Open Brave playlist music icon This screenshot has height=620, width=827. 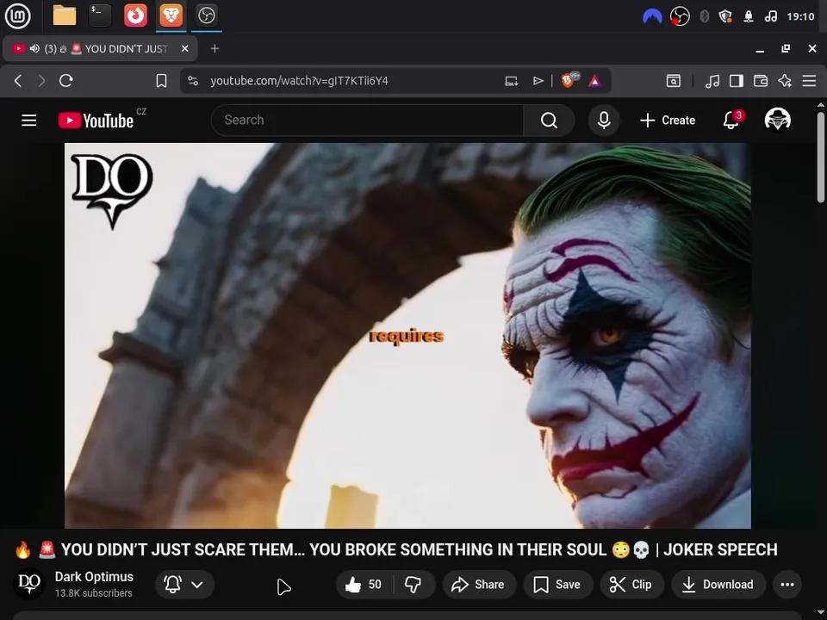click(x=712, y=81)
